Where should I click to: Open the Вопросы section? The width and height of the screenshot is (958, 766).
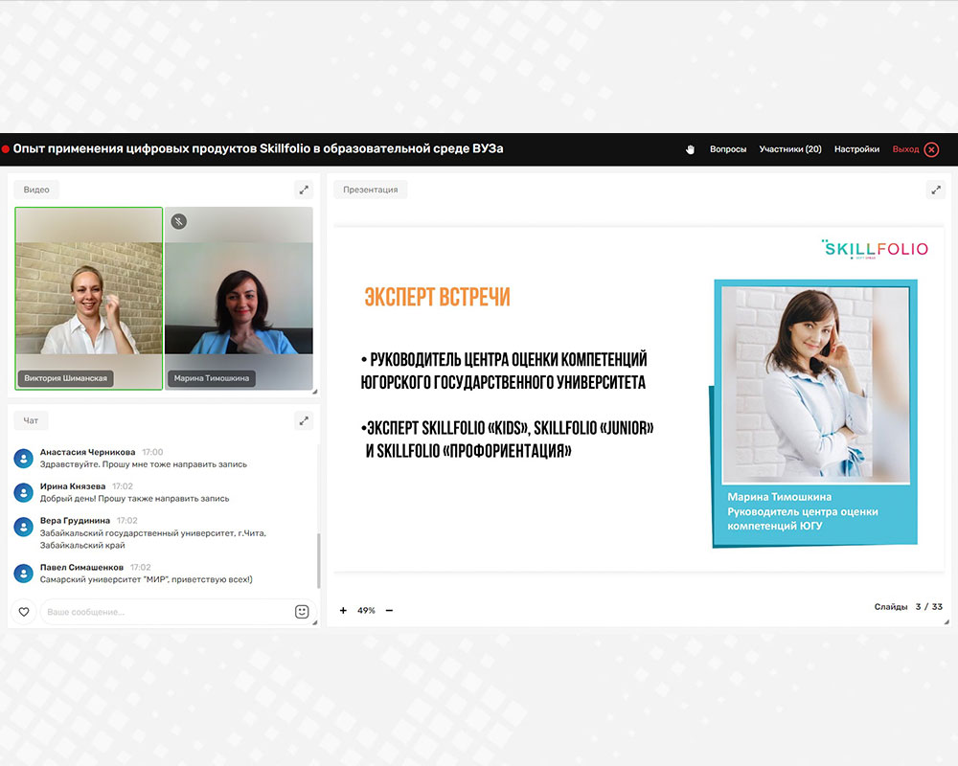click(728, 149)
